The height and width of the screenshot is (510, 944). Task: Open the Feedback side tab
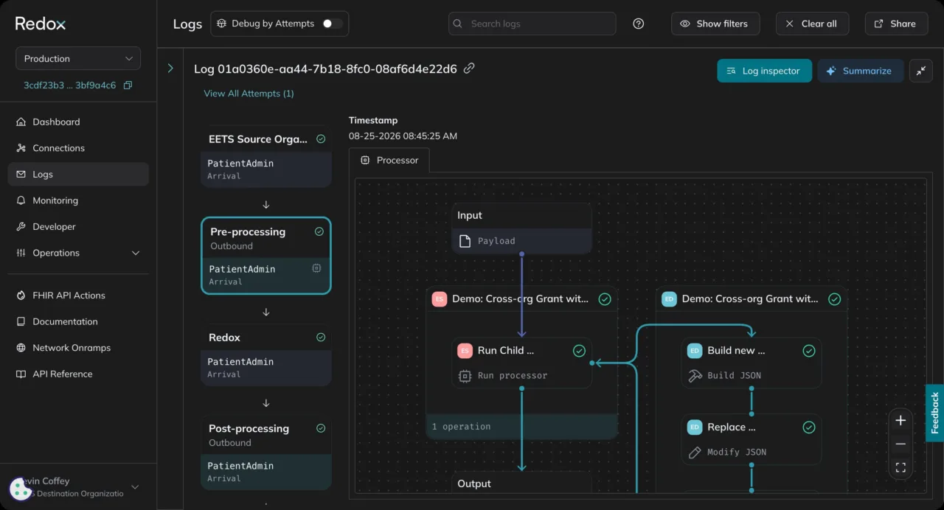click(x=934, y=413)
